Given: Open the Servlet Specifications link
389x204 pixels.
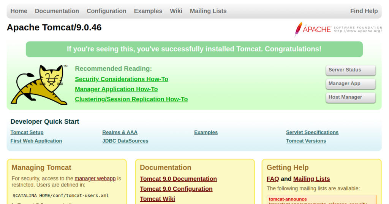Looking at the screenshot, I should click(x=312, y=132).
